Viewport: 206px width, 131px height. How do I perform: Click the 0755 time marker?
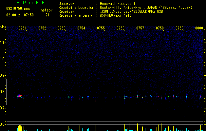click(x=101, y=28)
